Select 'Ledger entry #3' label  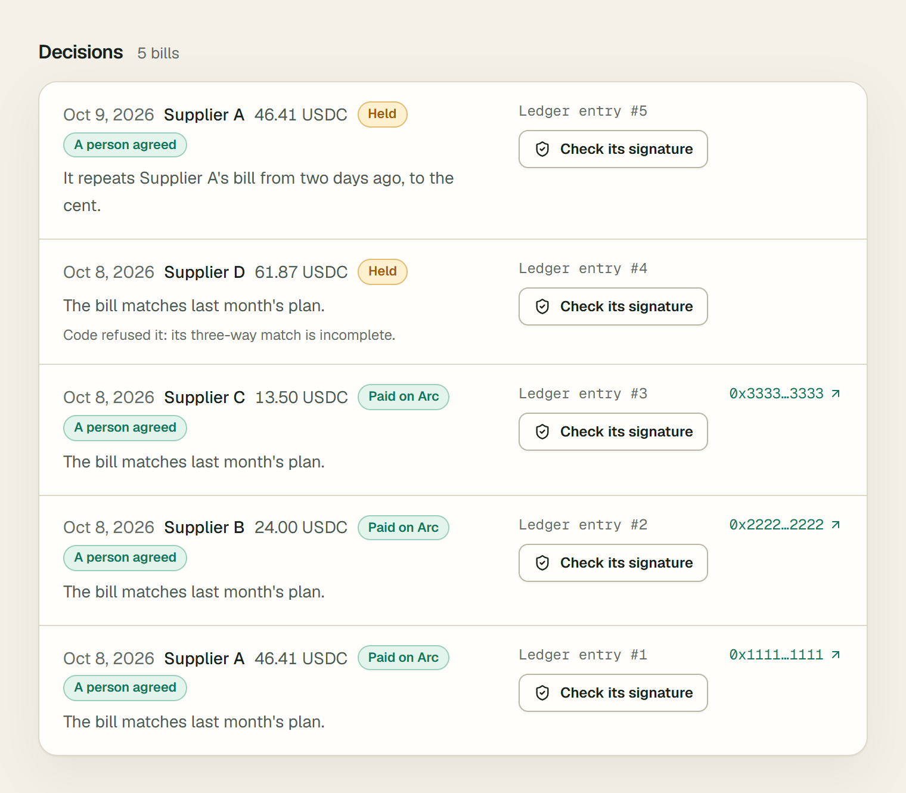pos(583,394)
